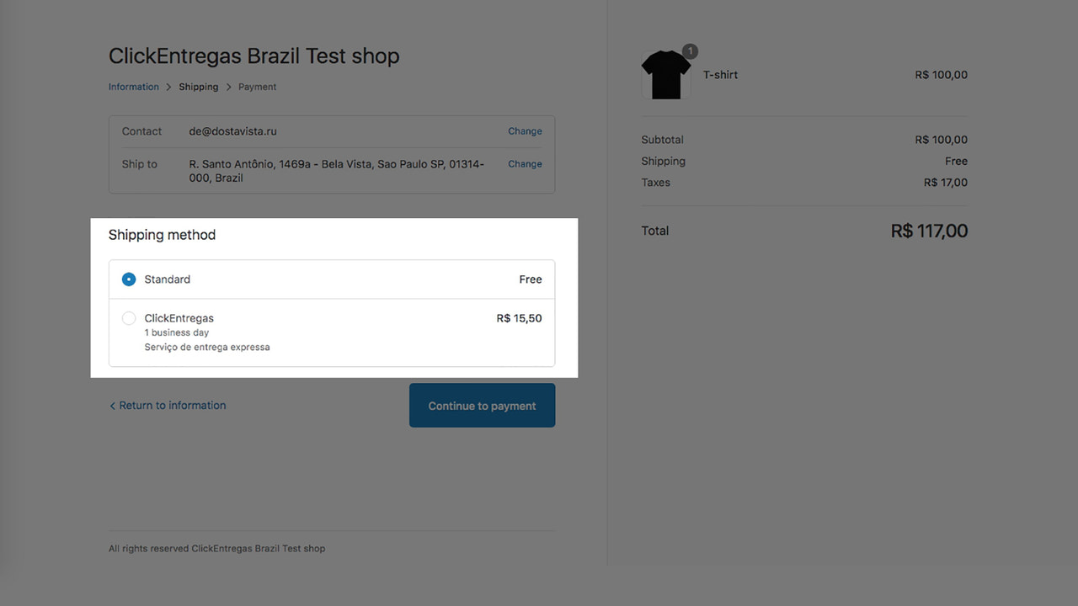Viewport: 1078px width, 606px height.
Task: Open the Information step in breadcrumb
Action: tap(133, 87)
